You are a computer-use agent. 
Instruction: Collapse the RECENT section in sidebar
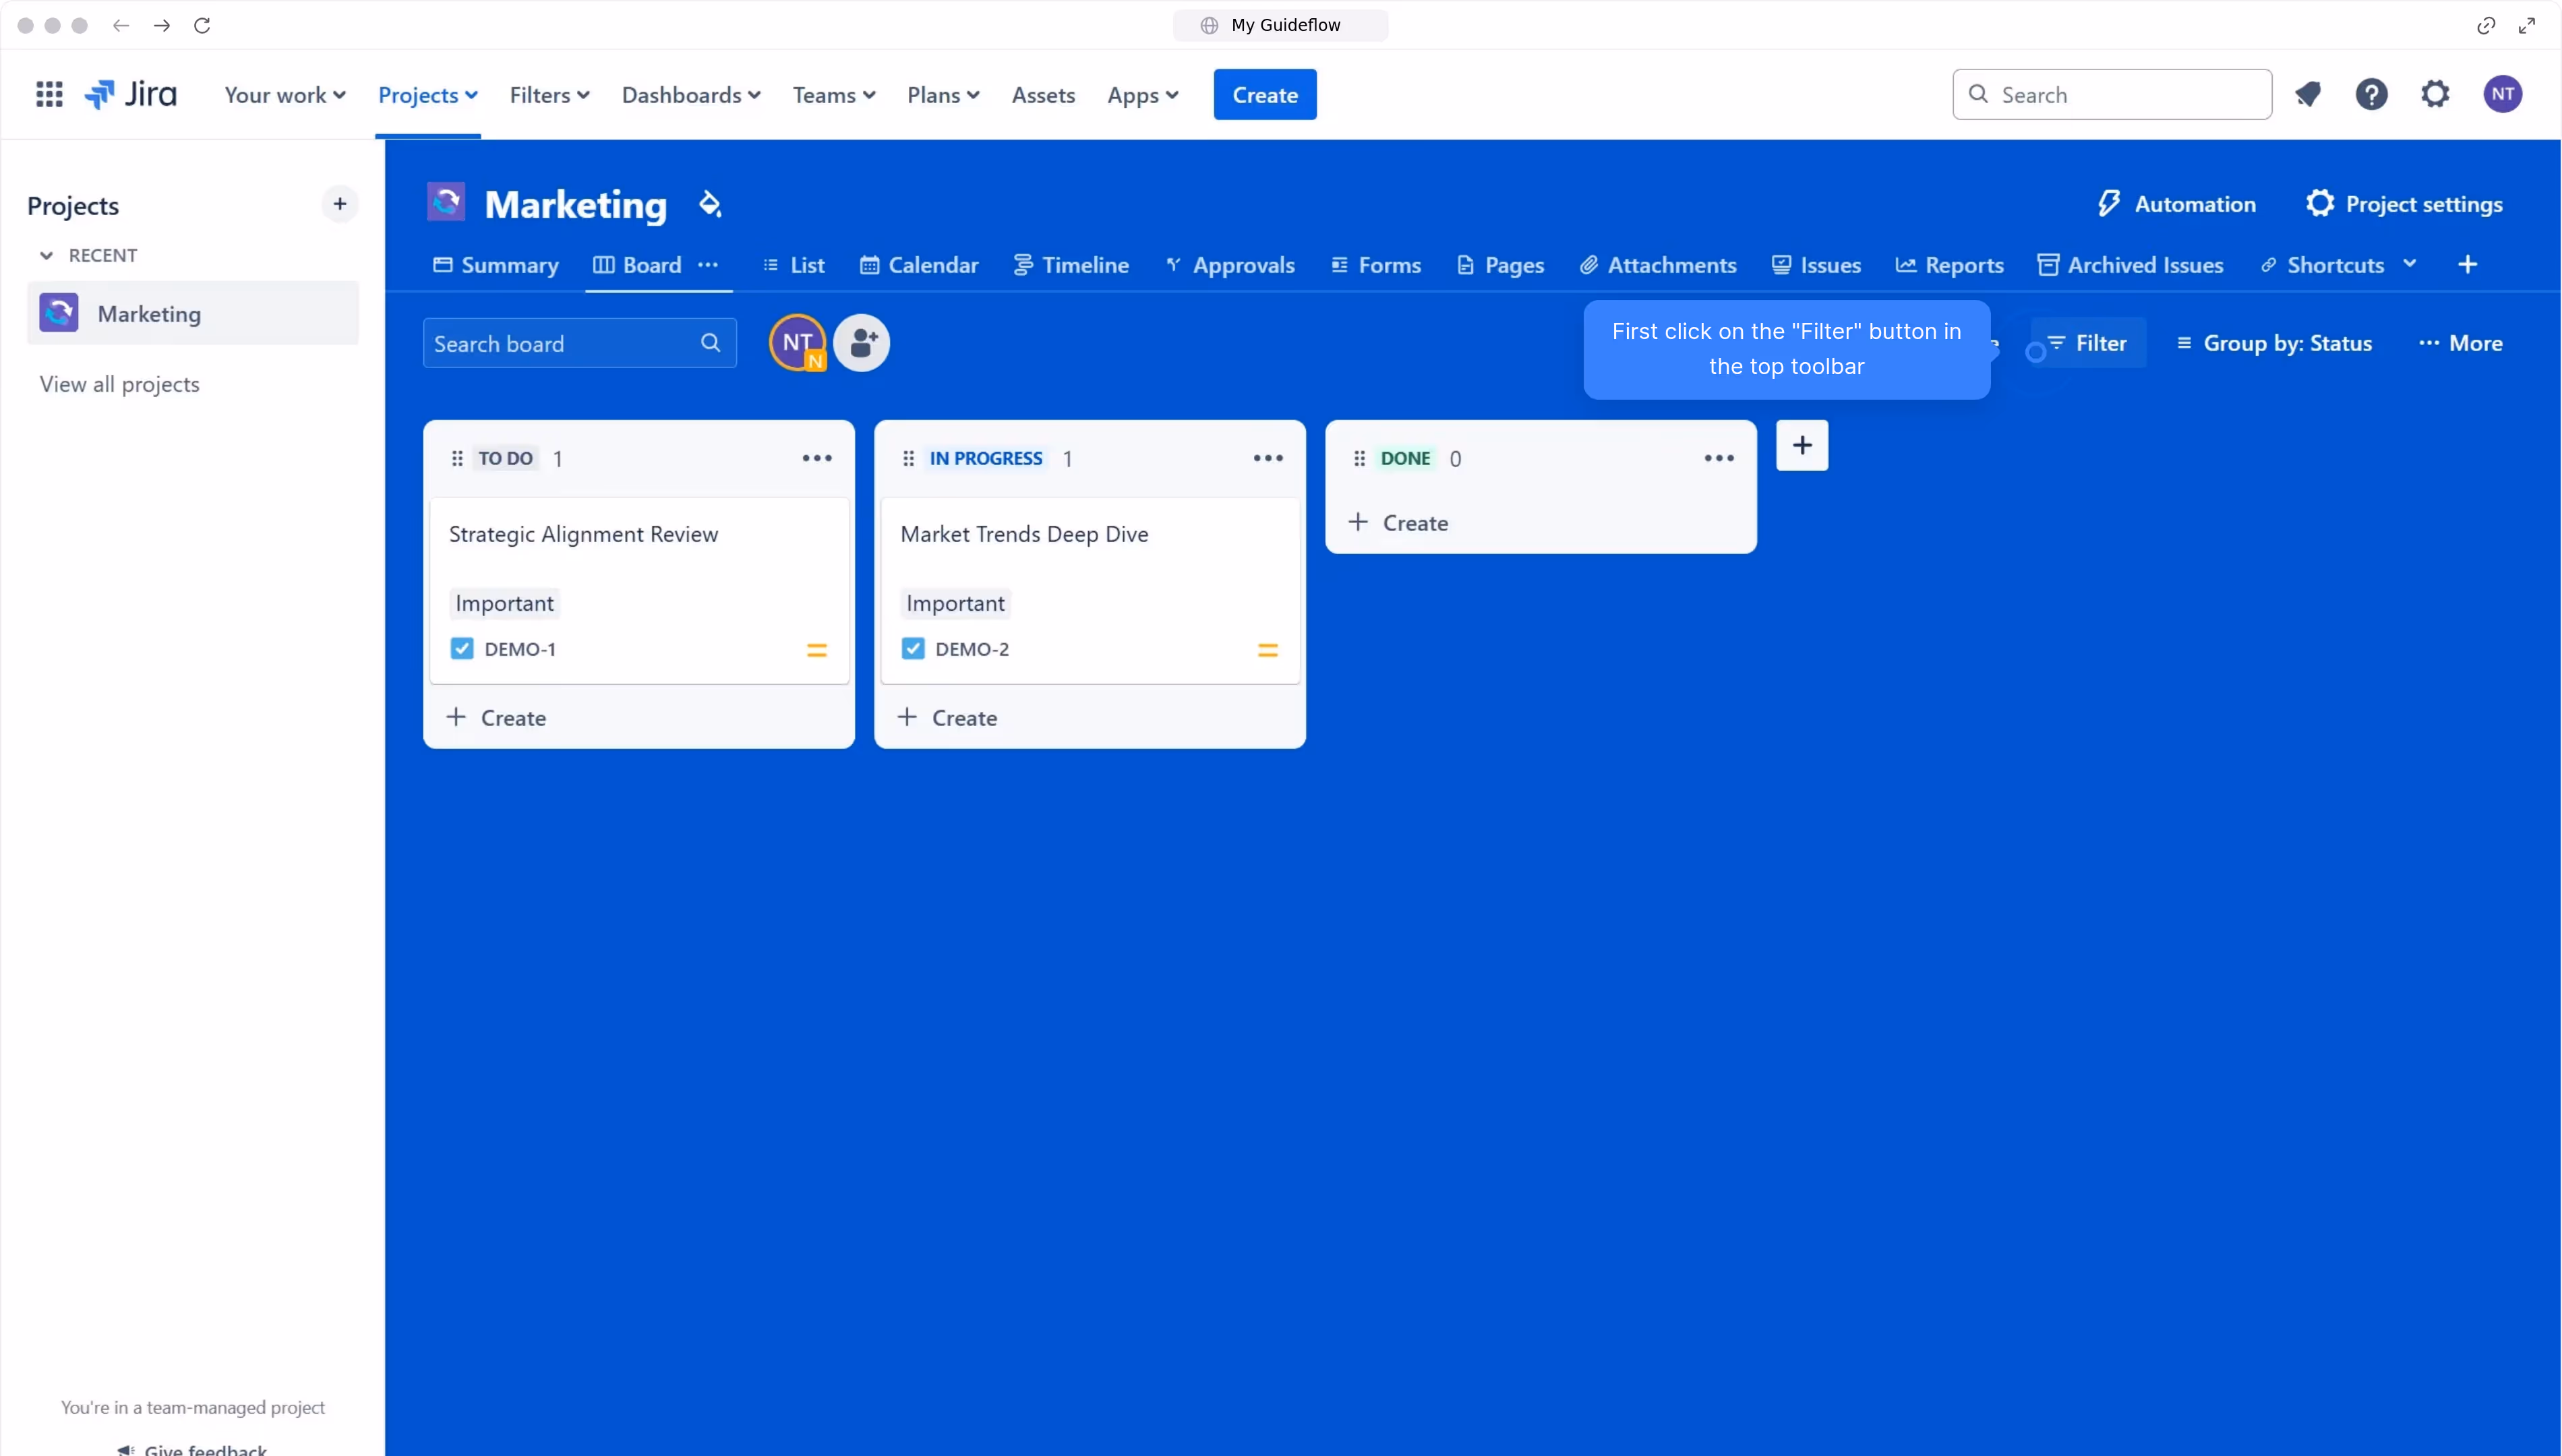[47, 255]
